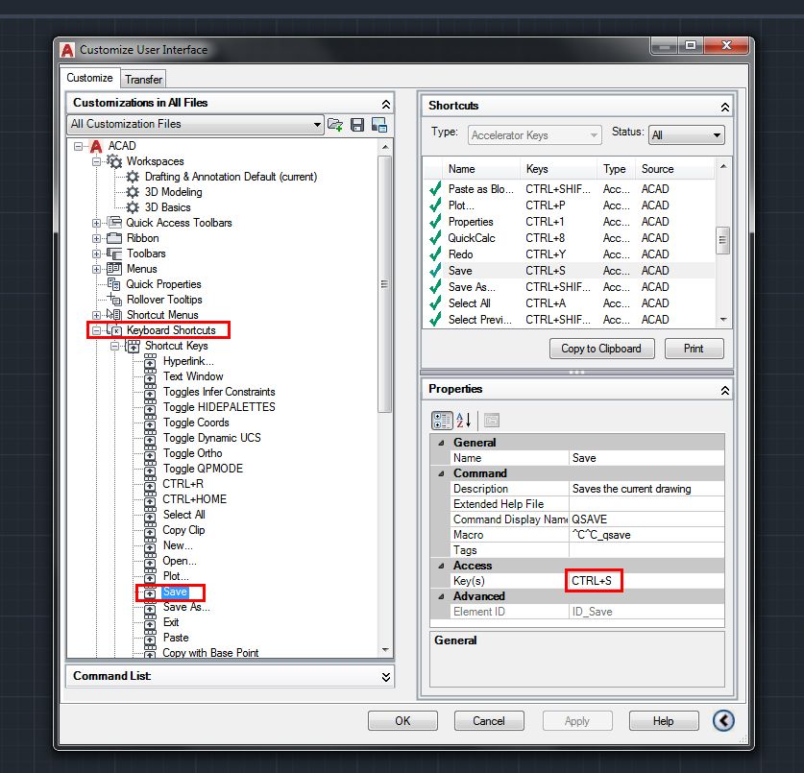
Task: Click the Rollover Tooltips node icon
Action: 114,300
